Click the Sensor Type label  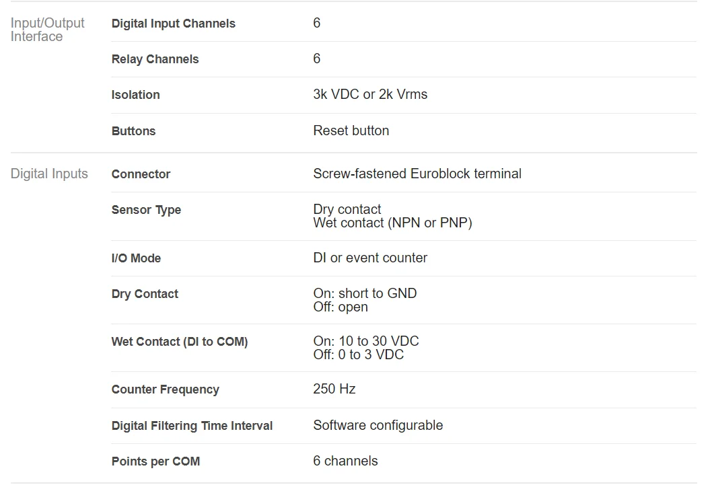pos(146,210)
